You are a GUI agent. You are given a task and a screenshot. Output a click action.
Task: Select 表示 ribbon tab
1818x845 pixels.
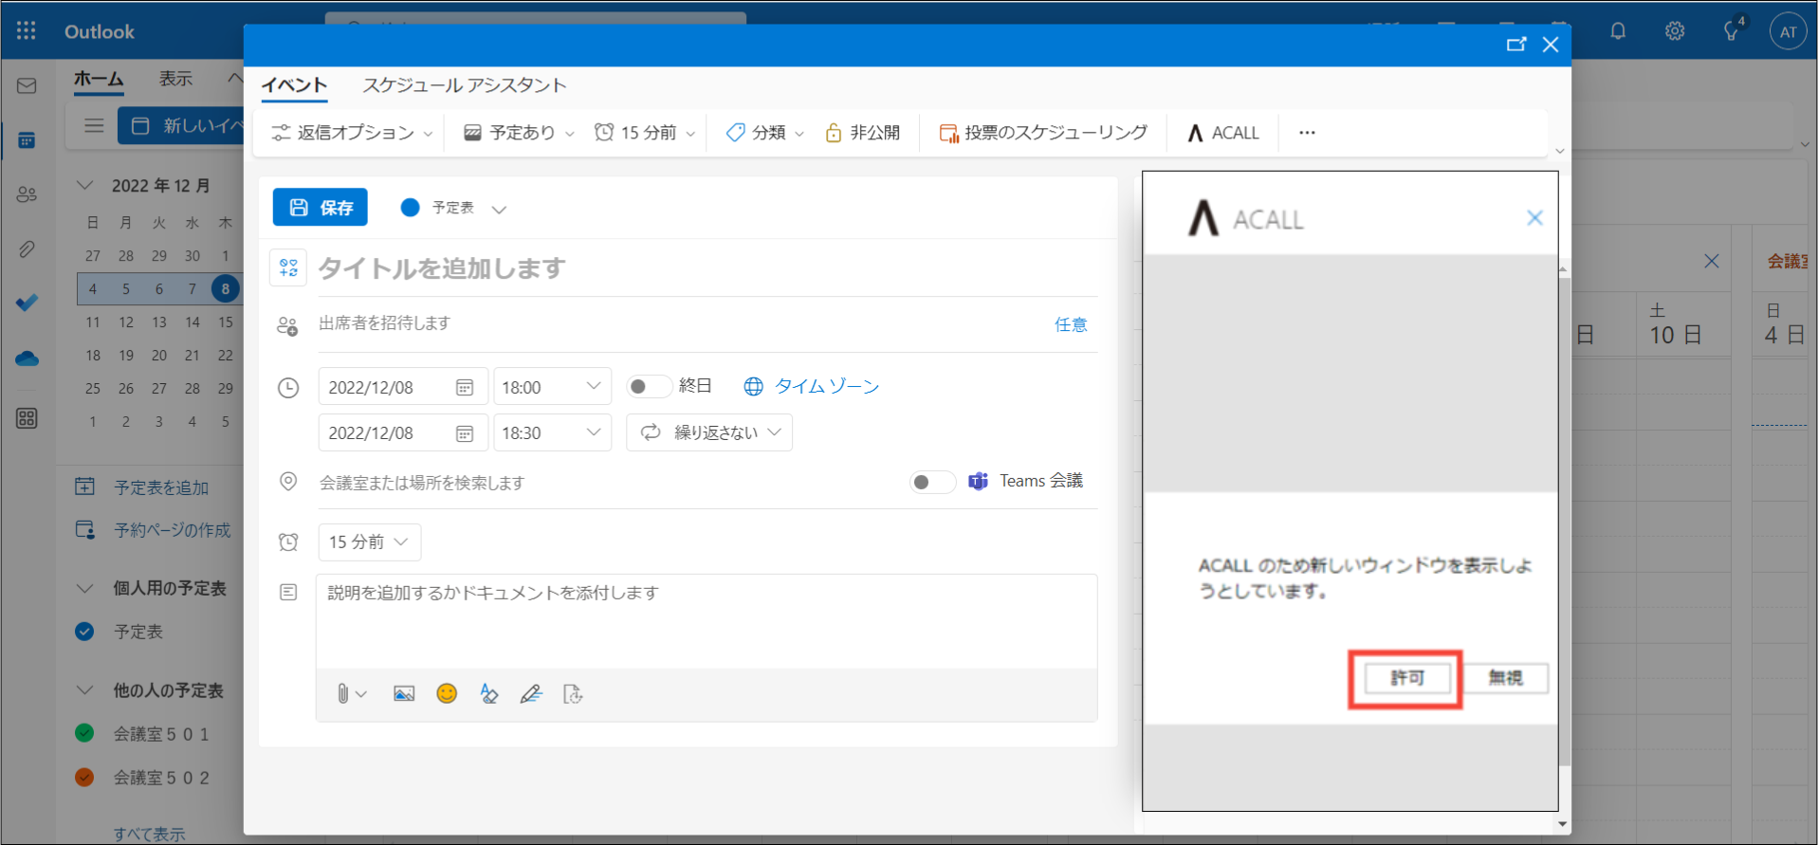175,79
